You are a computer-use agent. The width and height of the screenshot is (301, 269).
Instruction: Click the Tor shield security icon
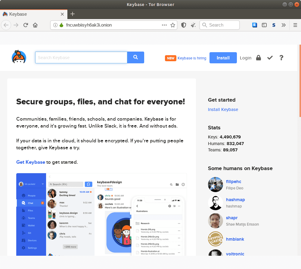coord(184,25)
